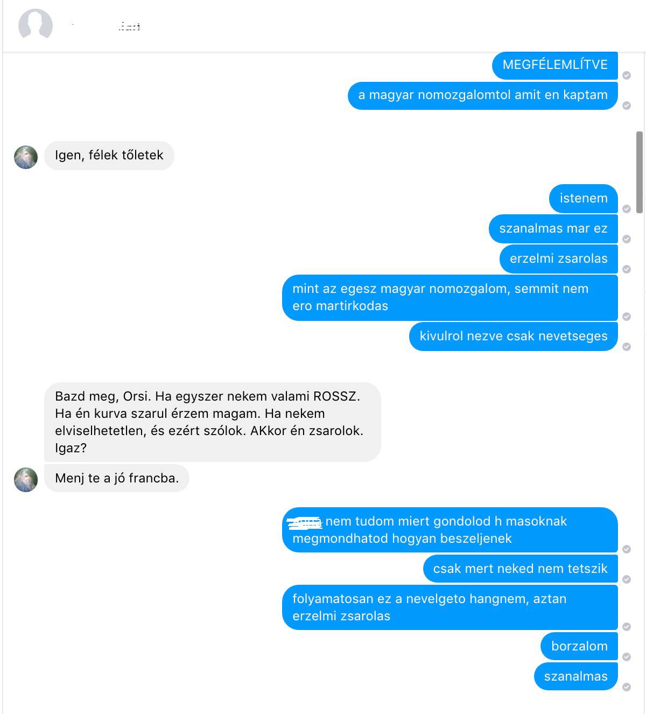Screen dimensions: 646x714
Task: Select the 'mint az egesz magyar nomozgalom' message
Action: pos(450,297)
